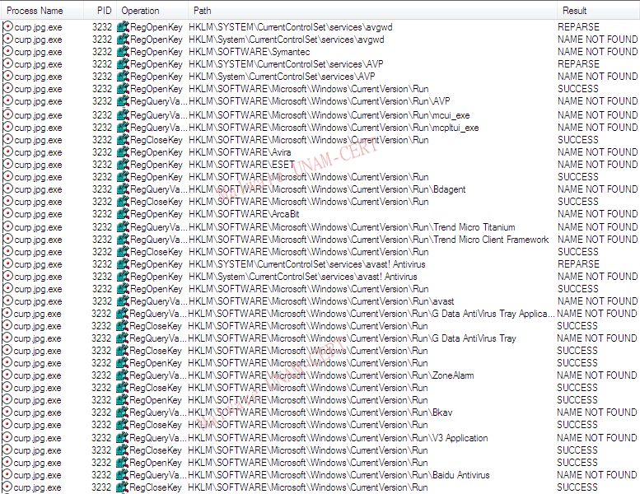Select the HKLM\SOFTWARE\Avira path
The height and width of the screenshot is (494, 640).
pyautogui.click(x=240, y=152)
